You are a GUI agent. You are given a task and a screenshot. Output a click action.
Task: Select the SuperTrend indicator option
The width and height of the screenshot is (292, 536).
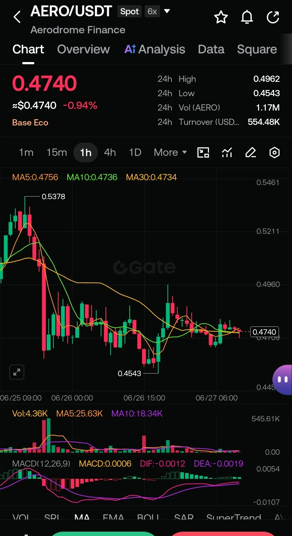[234, 517]
